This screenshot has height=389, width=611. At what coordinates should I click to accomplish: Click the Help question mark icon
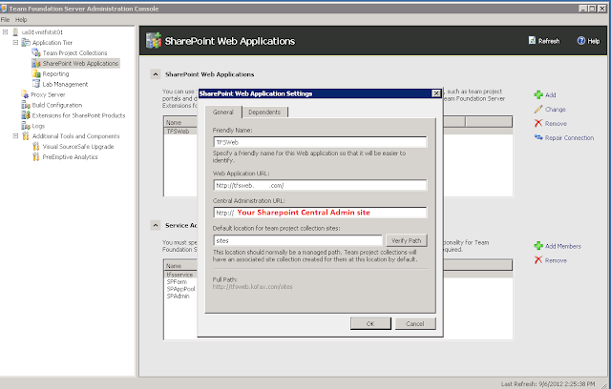581,40
